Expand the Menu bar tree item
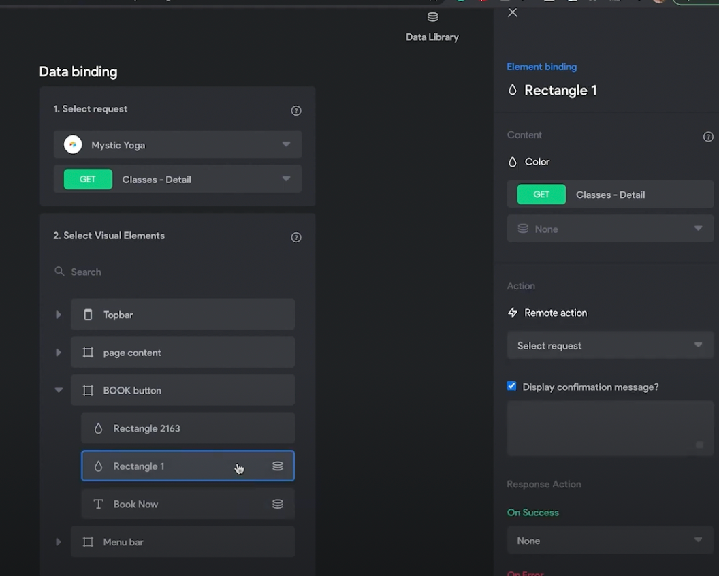Viewport: 719px width, 576px height. point(59,542)
